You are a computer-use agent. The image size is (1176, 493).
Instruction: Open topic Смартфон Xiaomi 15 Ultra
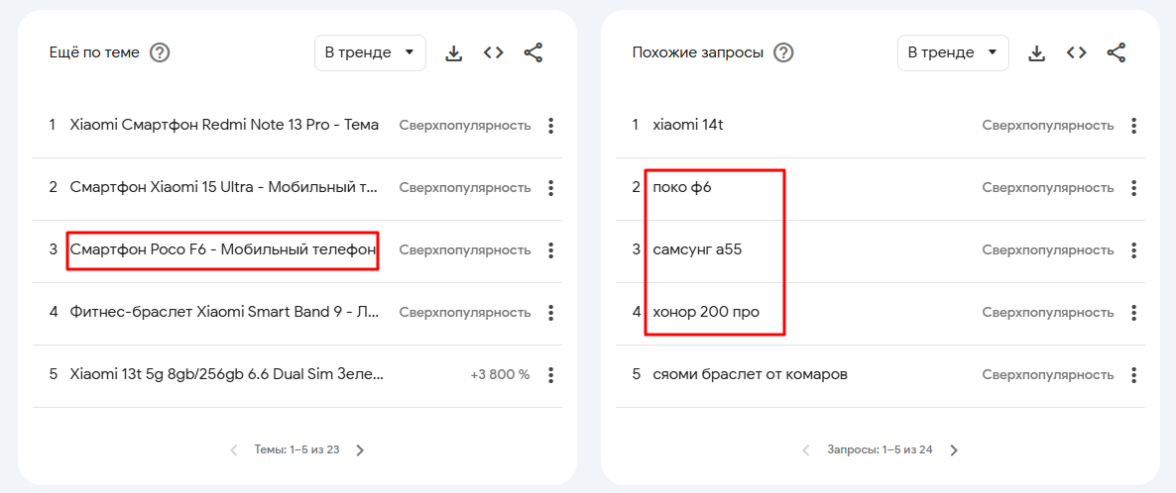[223, 186]
